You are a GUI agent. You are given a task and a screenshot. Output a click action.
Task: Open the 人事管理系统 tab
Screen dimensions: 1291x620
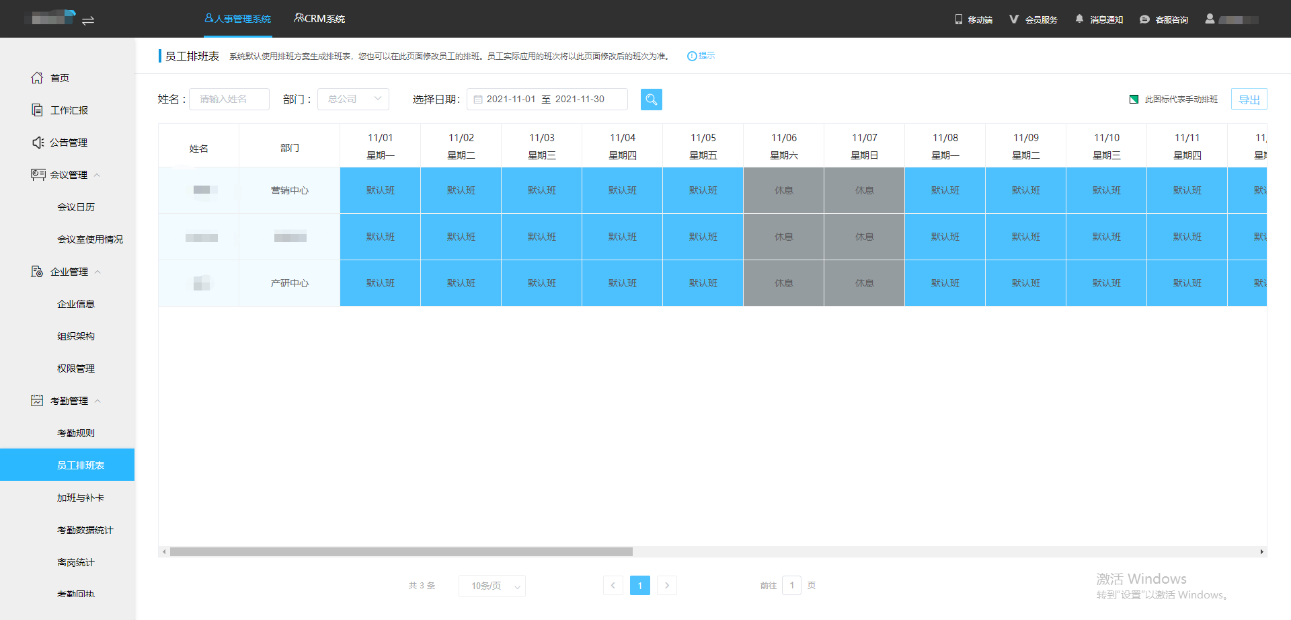238,19
